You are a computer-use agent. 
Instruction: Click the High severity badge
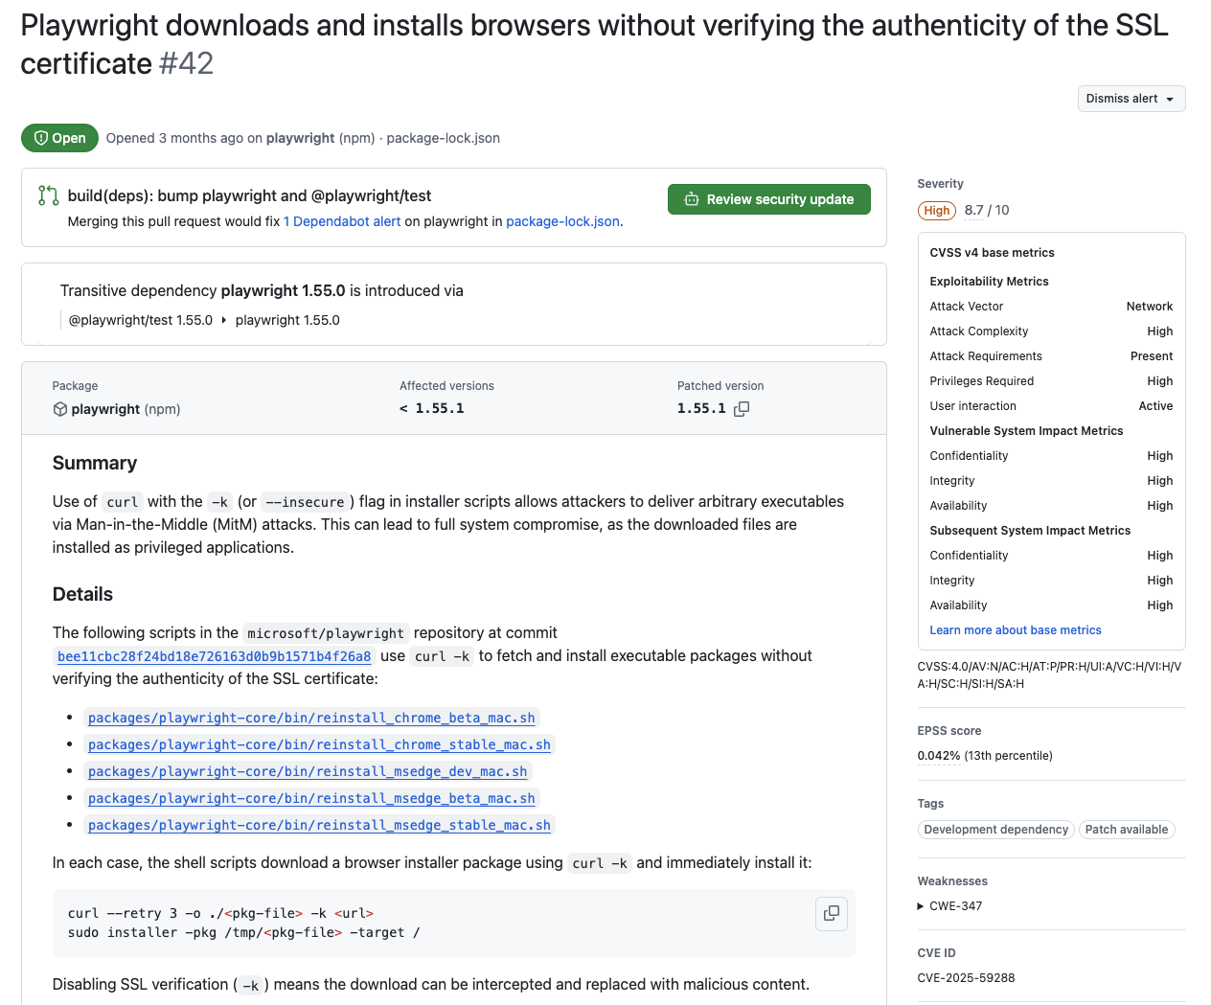coord(936,210)
